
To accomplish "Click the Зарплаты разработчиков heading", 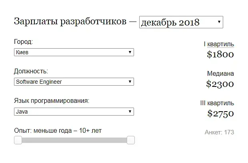I will (x=71, y=22).
